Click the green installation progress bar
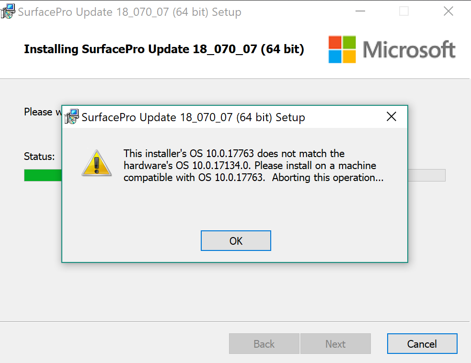 tap(43, 175)
